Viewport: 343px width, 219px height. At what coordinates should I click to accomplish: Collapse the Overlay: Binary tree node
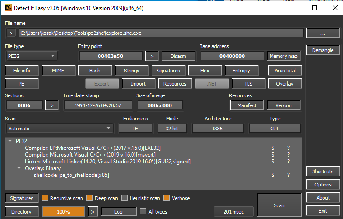(x=19, y=168)
